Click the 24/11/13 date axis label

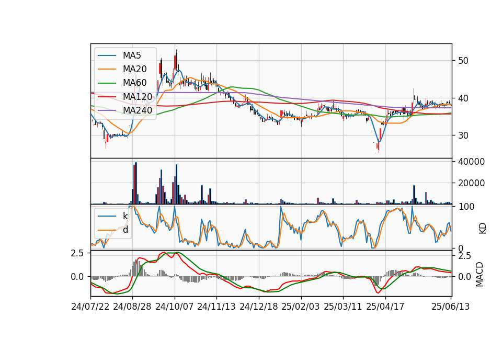pos(216,307)
